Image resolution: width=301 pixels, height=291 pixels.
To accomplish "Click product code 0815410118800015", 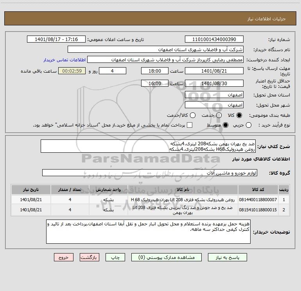I will pos(258,210).
